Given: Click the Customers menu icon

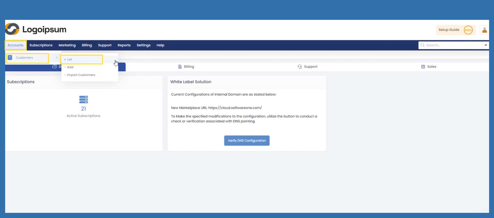Looking at the screenshot, I should pyautogui.click(x=10, y=57).
